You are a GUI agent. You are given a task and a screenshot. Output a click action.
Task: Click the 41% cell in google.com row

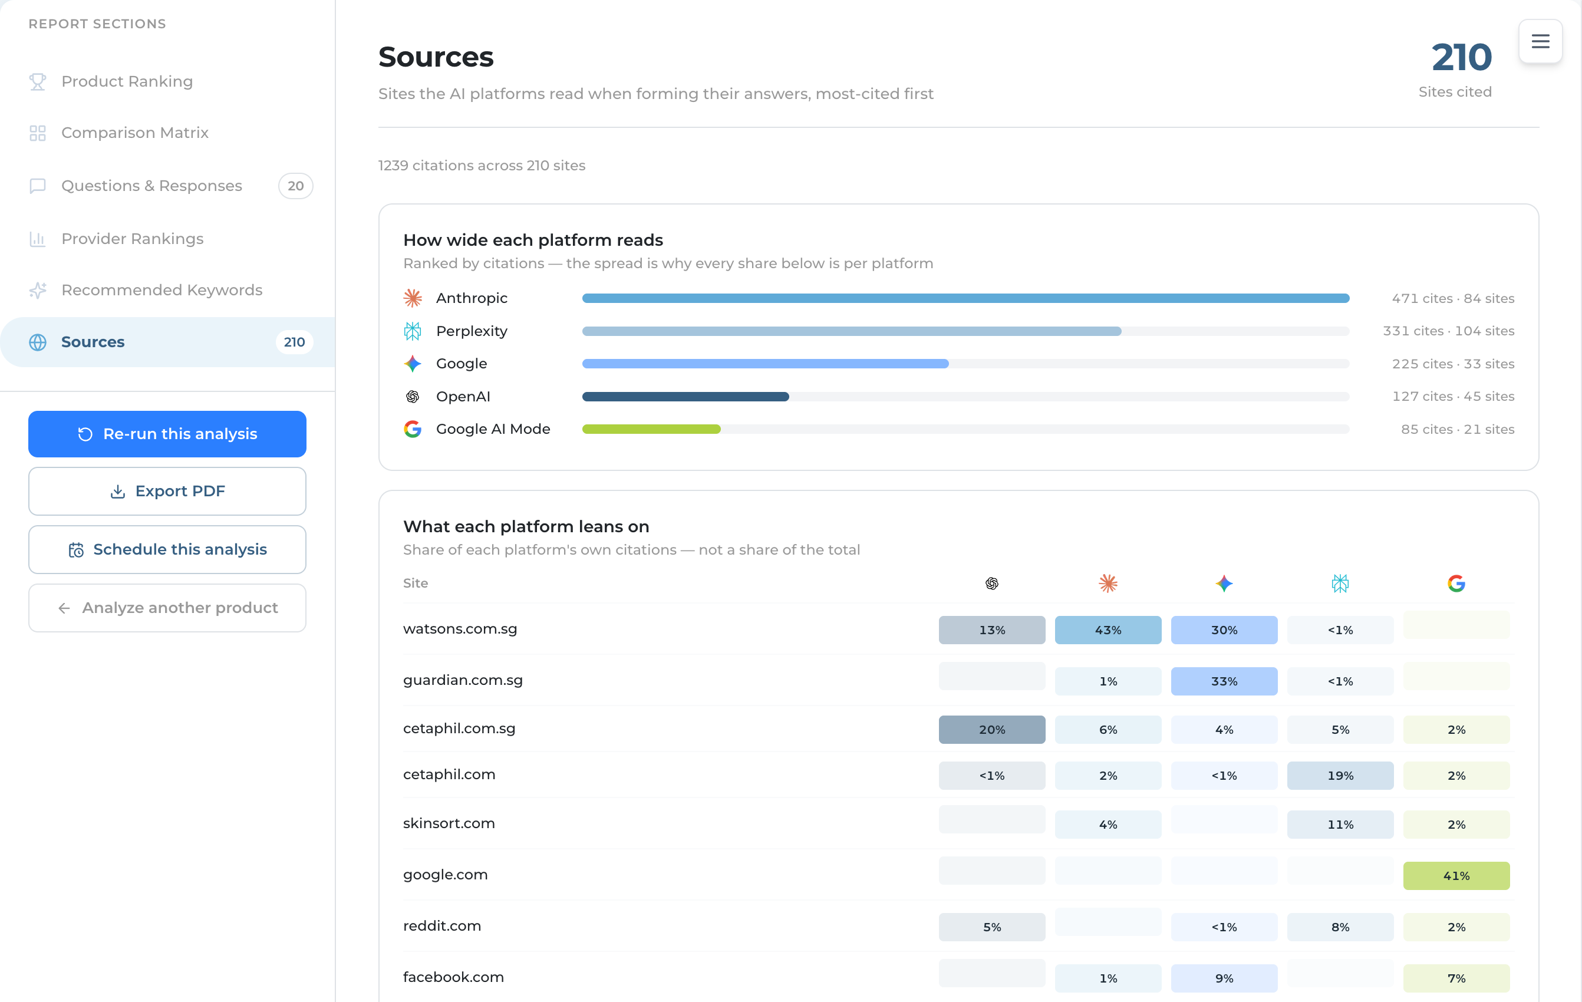pyautogui.click(x=1456, y=876)
